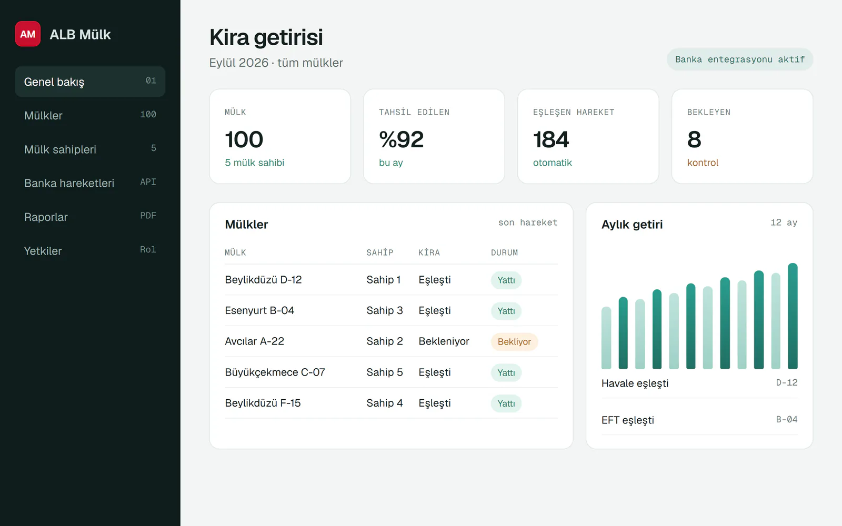
Task: Click the Mülkler table heading
Action: 246,225
